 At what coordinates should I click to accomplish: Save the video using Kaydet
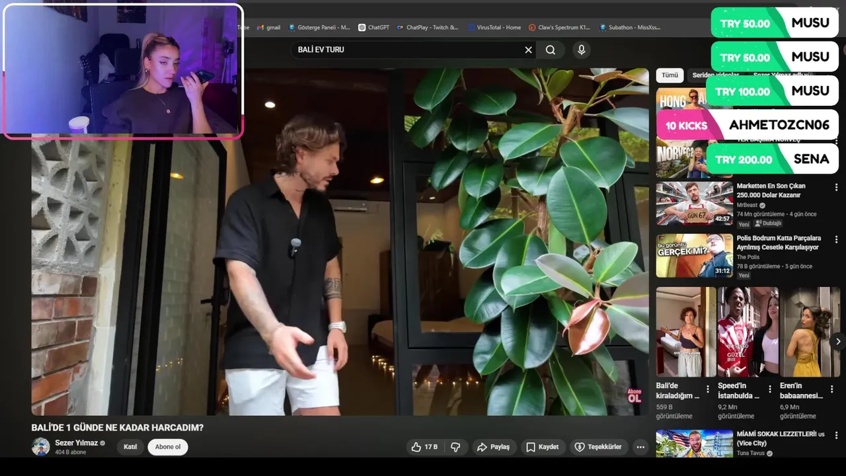click(542, 447)
